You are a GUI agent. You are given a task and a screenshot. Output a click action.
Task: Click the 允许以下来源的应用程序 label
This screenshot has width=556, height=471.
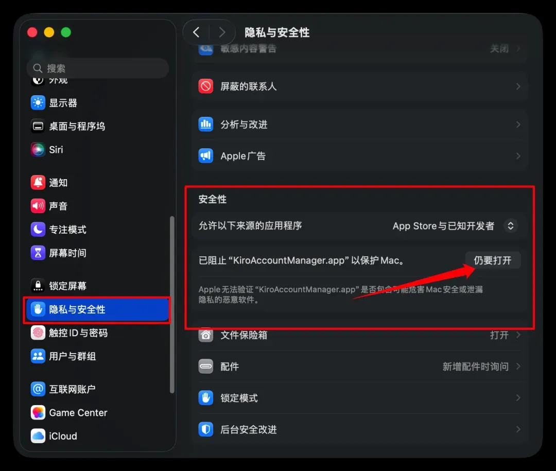(x=250, y=225)
